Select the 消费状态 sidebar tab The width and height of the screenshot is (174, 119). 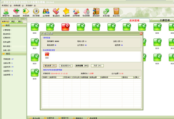[5, 22]
